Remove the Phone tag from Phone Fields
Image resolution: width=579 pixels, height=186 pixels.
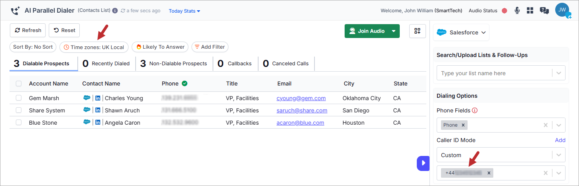(x=463, y=125)
